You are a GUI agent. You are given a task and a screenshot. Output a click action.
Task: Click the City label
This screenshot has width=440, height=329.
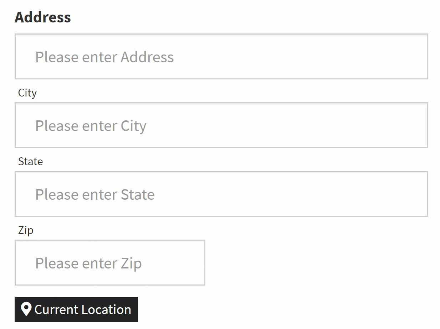(27, 93)
